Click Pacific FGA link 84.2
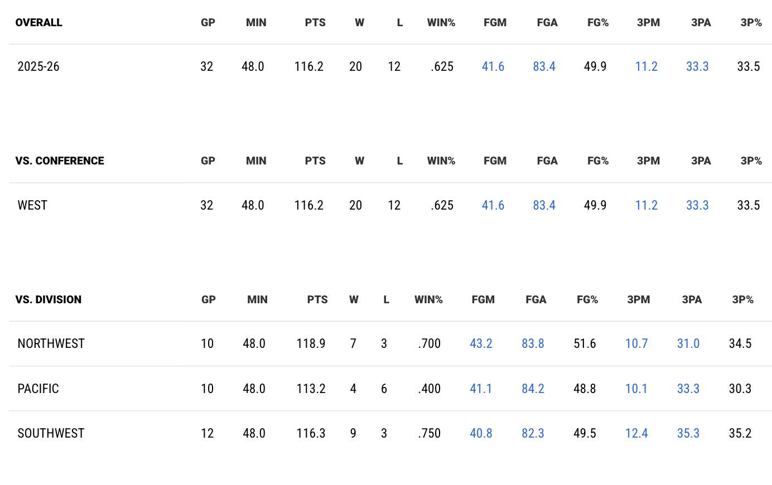The height and width of the screenshot is (485, 772). [533, 389]
